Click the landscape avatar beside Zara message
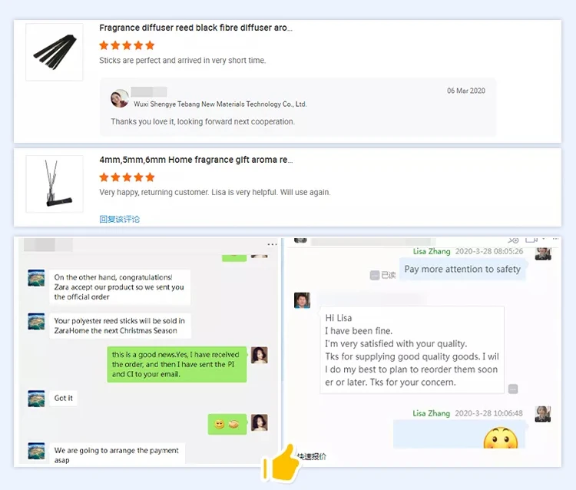Image resolution: width=576 pixels, height=490 pixels. 36,278
